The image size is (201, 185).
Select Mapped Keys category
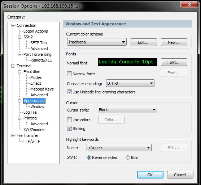pos(42,89)
